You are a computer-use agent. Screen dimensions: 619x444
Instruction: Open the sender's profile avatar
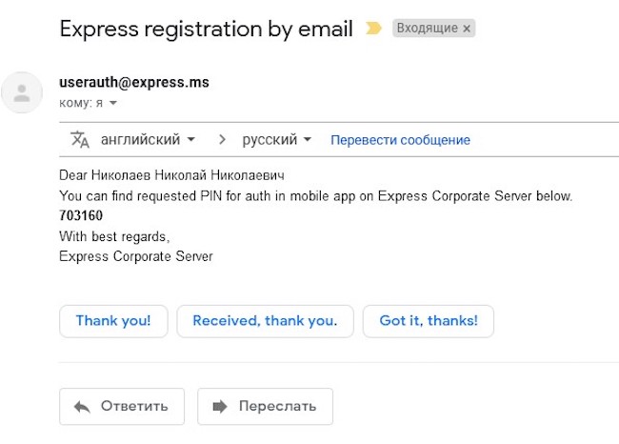pos(23,92)
